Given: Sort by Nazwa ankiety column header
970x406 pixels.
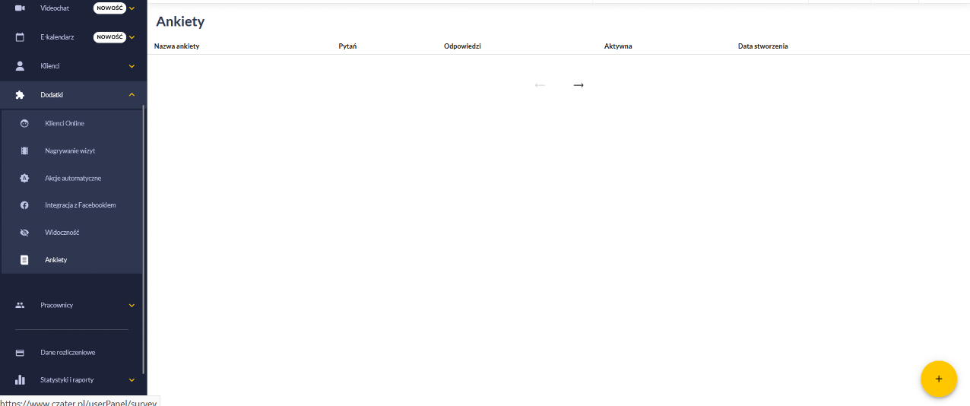Looking at the screenshot, I should (x=176, y=46).
